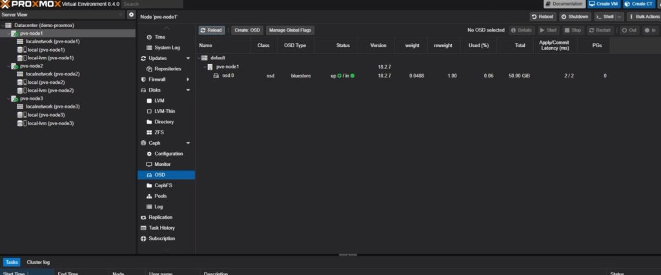Screen dimensions: 661x275
Task: Click local (pve-node2) storage icon
Action: 21,82
